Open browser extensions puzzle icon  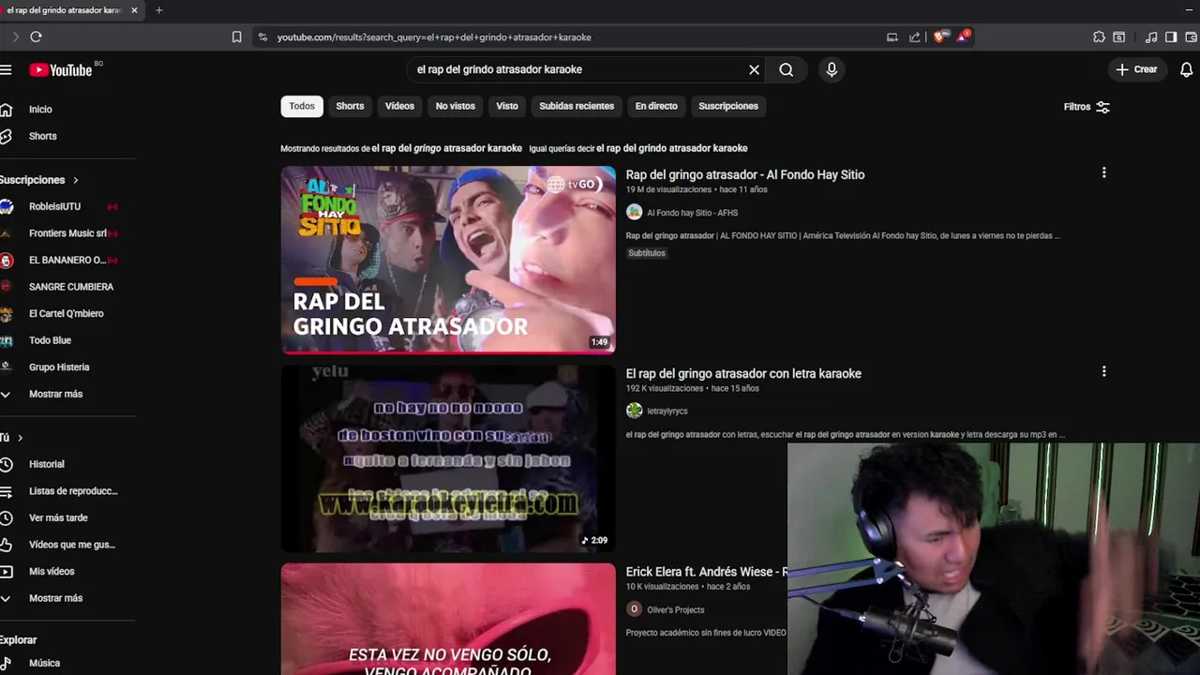[1099, 37]
